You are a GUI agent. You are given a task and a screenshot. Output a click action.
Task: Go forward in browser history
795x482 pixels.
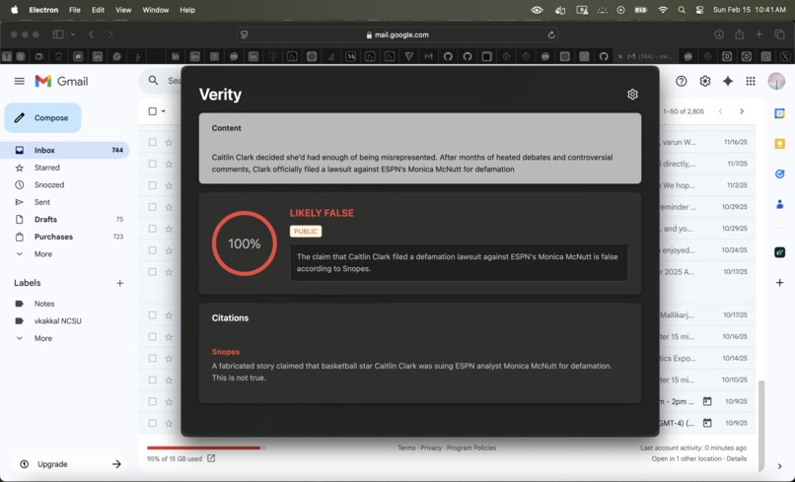pyautogui.click(x=110, y=34)
